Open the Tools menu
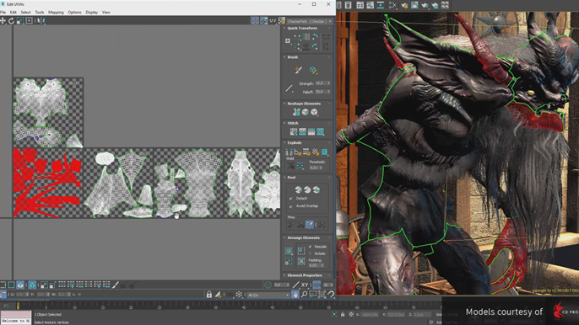The image size is (579, 325). pos(40,12)
